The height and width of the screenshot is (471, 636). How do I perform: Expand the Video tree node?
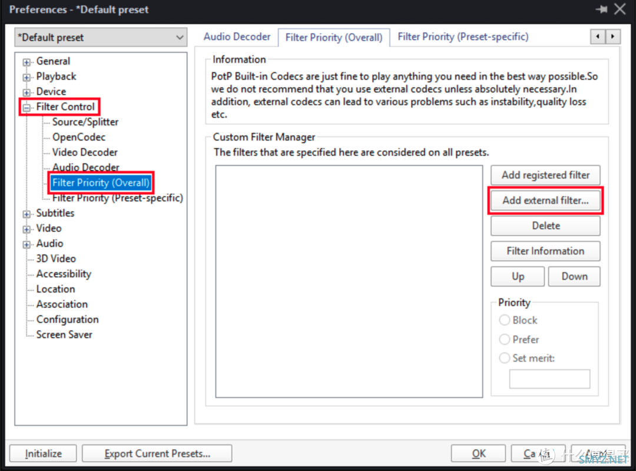26,229
